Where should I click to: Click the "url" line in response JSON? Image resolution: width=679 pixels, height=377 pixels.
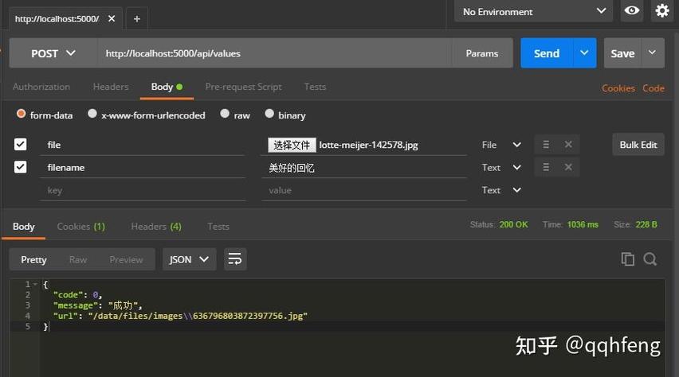click(x=180, y=316)
